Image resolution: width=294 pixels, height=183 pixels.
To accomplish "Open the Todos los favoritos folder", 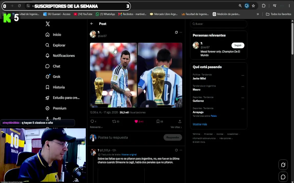I will (278, 14).
